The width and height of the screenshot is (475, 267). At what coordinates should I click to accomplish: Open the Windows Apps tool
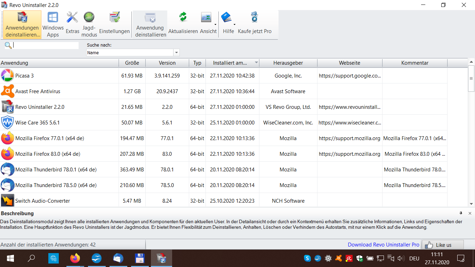(53, 24)
